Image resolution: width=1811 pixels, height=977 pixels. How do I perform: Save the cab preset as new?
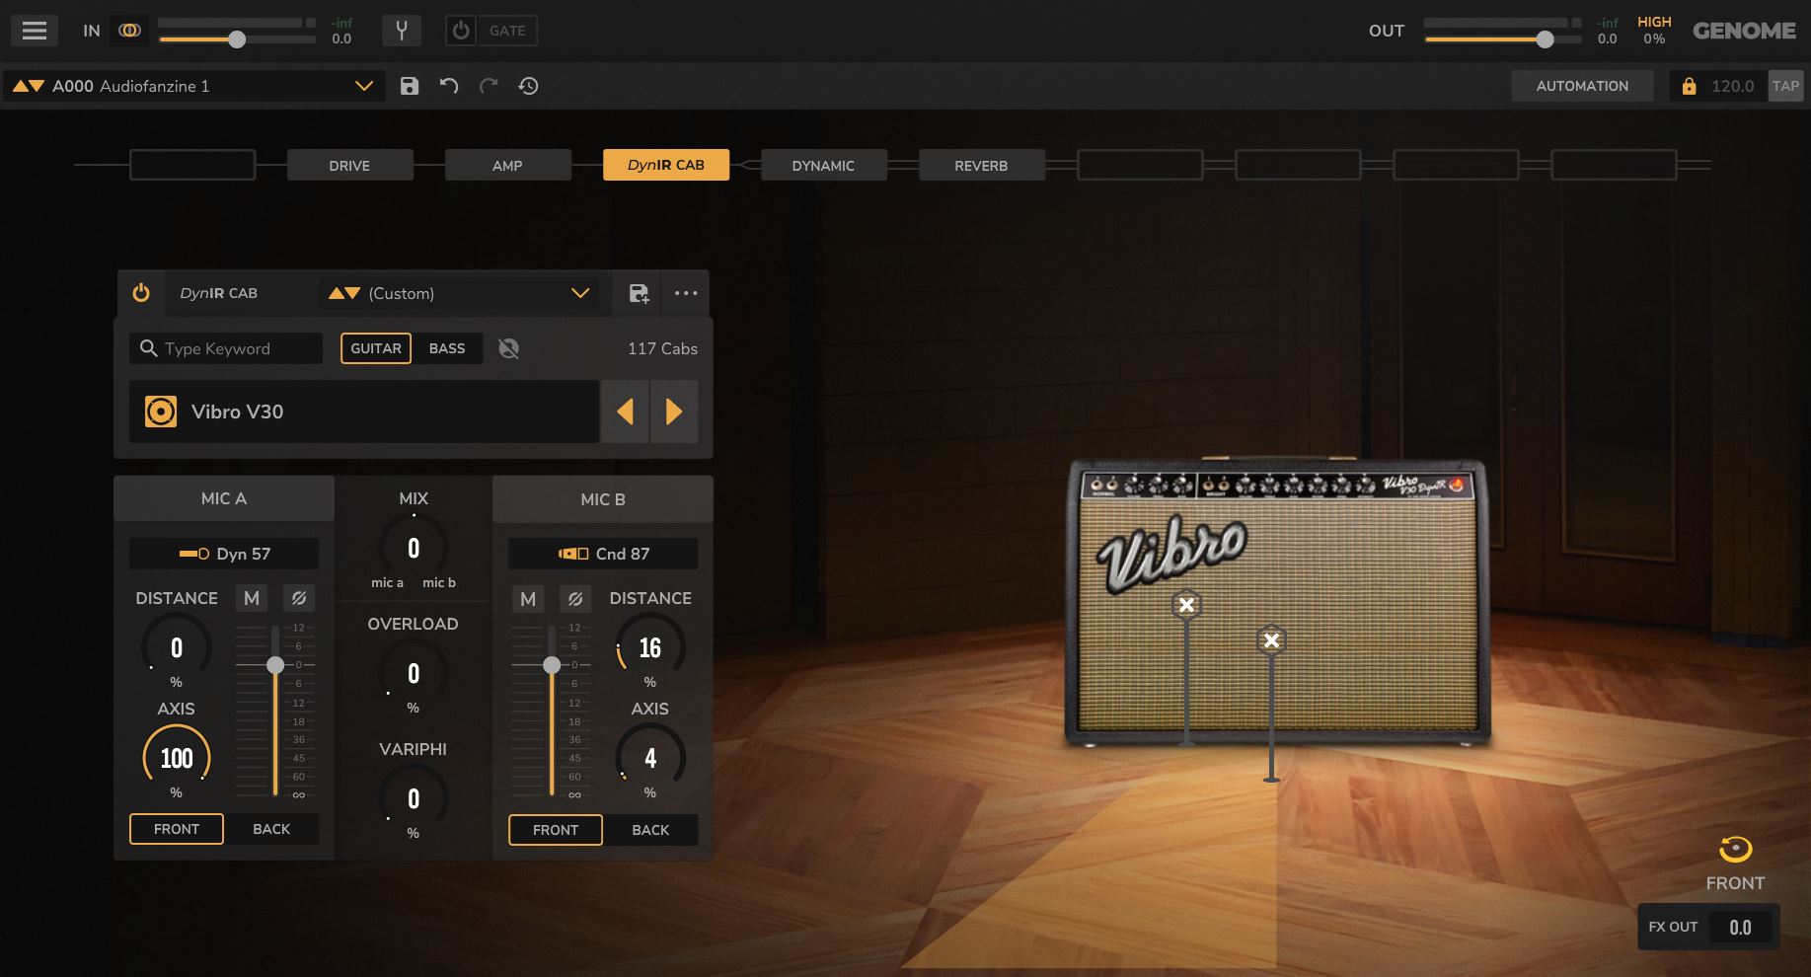pyautogui.click(x=639, y=293)
